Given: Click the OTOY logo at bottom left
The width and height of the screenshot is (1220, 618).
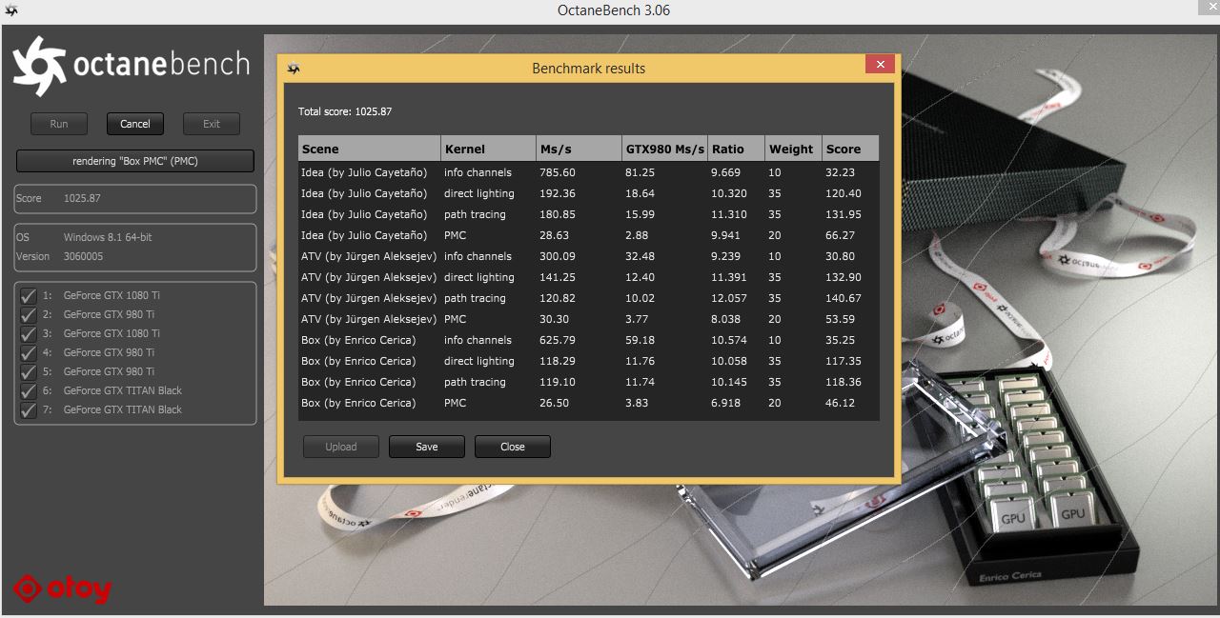Looking at the screenshot, I should 63,588.
